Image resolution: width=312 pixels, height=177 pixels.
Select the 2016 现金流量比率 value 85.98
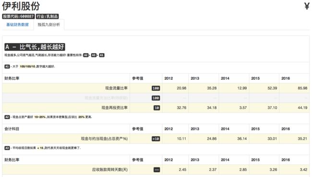pos(302,88)
